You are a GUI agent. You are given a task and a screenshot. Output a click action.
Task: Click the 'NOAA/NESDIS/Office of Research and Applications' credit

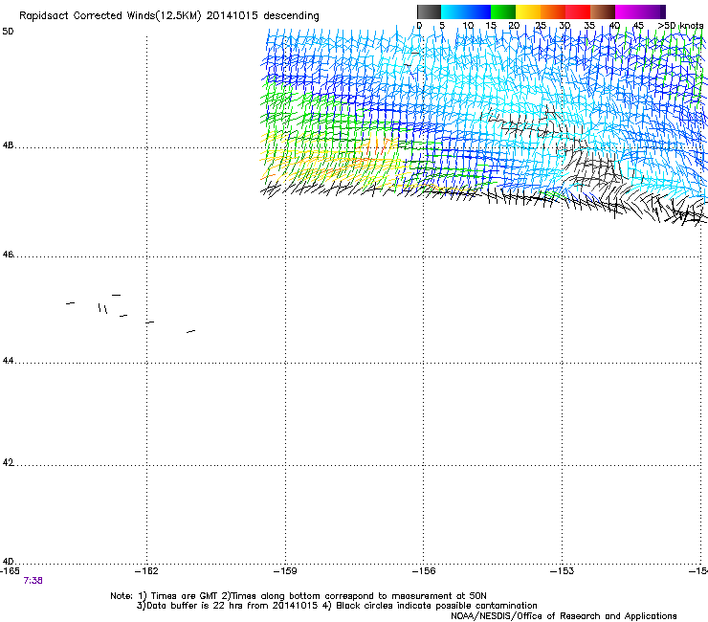(564, 616)
